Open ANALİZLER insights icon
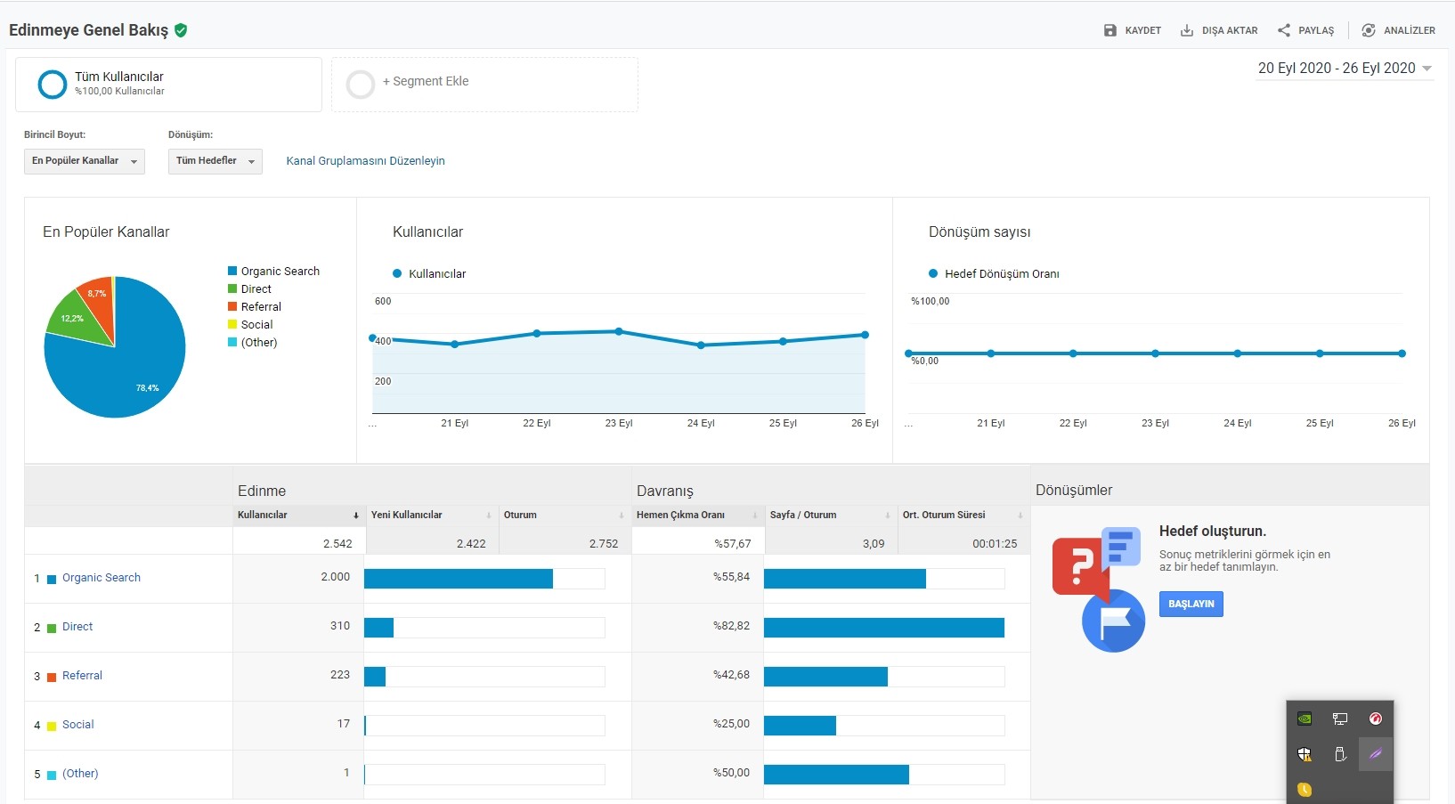Screen dimensions: 1455x804 pyautogui.click(x=1369, y=30)
